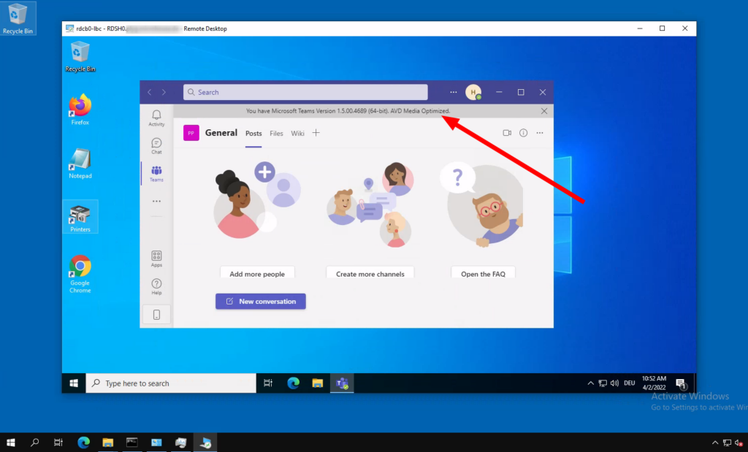The image size is (748, 452).
Task: Click the Teams Search box
Action: coord(305,92)
